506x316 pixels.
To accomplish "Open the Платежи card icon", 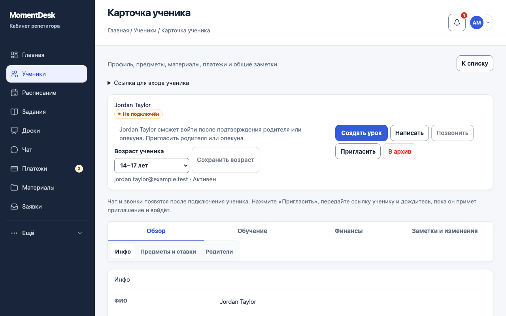I will (14, 169).
